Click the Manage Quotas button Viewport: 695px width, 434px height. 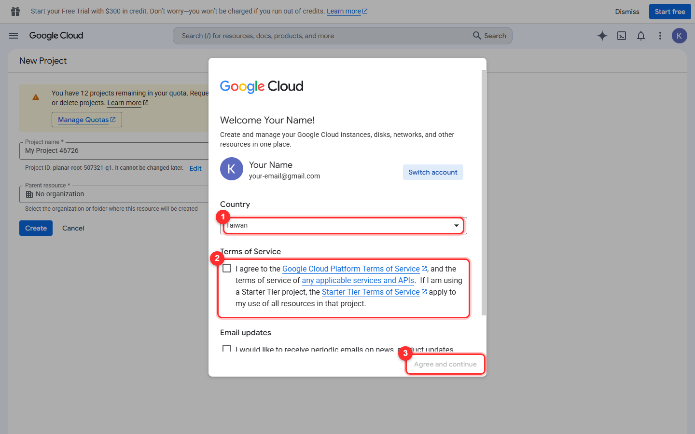[x=87, y=120]
